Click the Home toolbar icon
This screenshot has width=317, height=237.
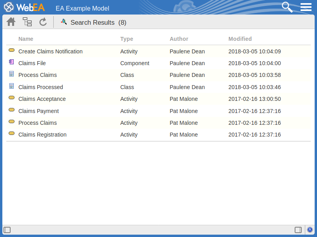(11, 22)
